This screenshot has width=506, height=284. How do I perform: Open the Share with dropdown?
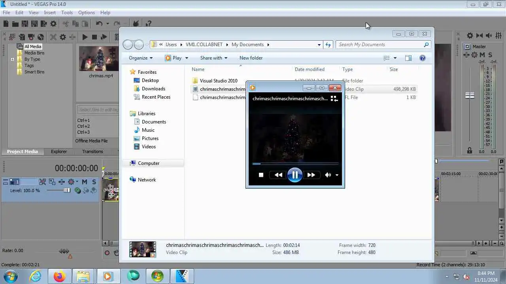coord(214,58)
